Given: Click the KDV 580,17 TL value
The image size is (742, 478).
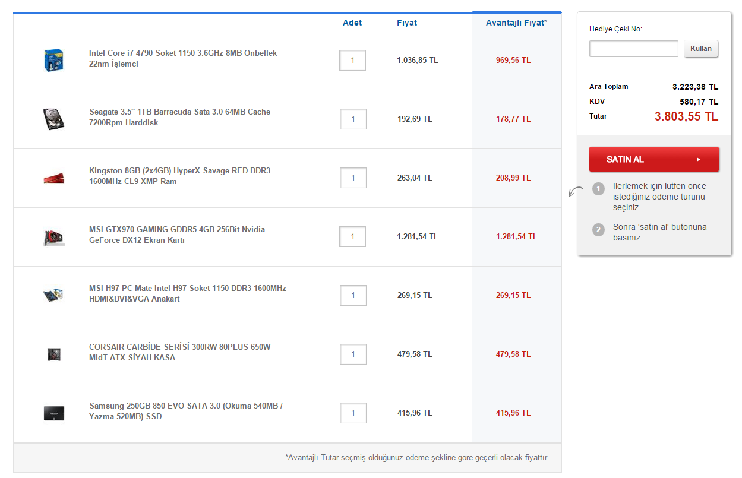Looking at the screenshot, I should [x=699, y=102].
